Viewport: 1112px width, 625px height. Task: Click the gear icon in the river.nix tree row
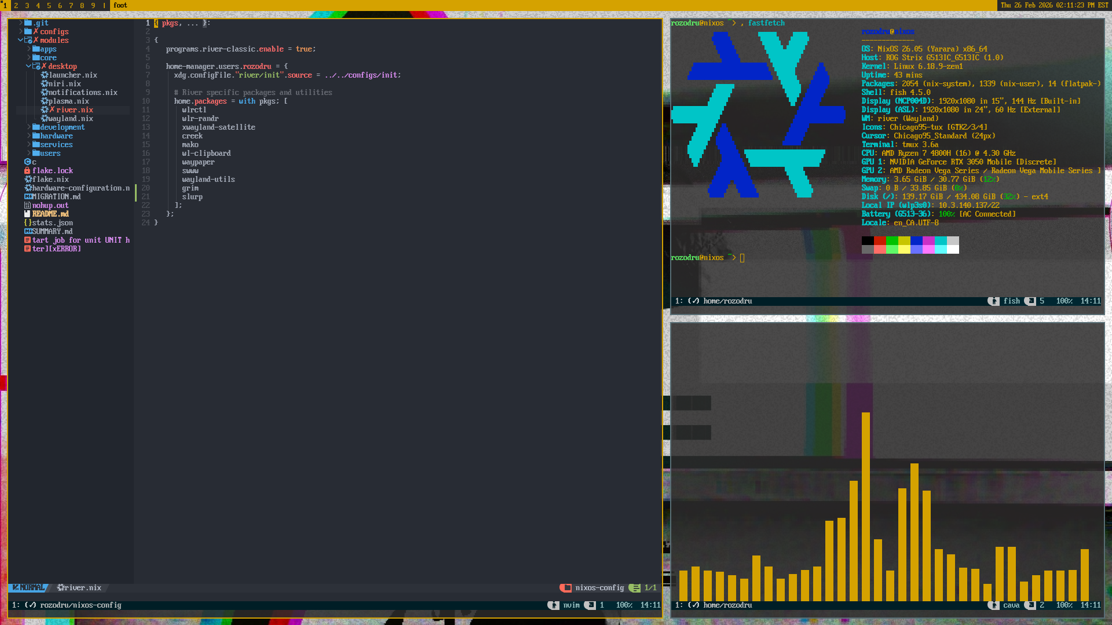coord(44,110)
